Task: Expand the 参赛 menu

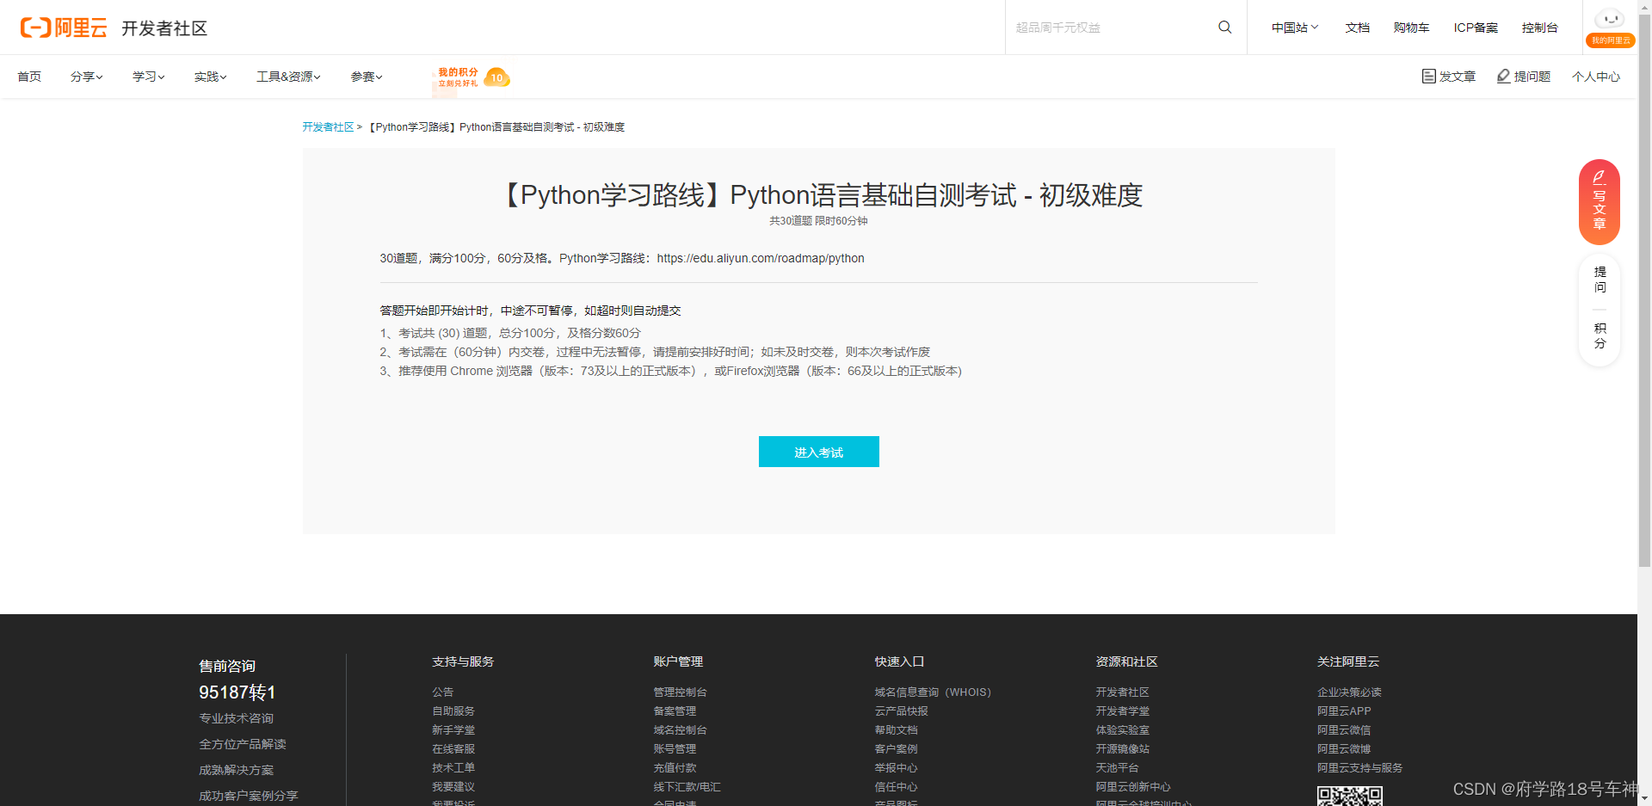Action: [x=367, y=77]
